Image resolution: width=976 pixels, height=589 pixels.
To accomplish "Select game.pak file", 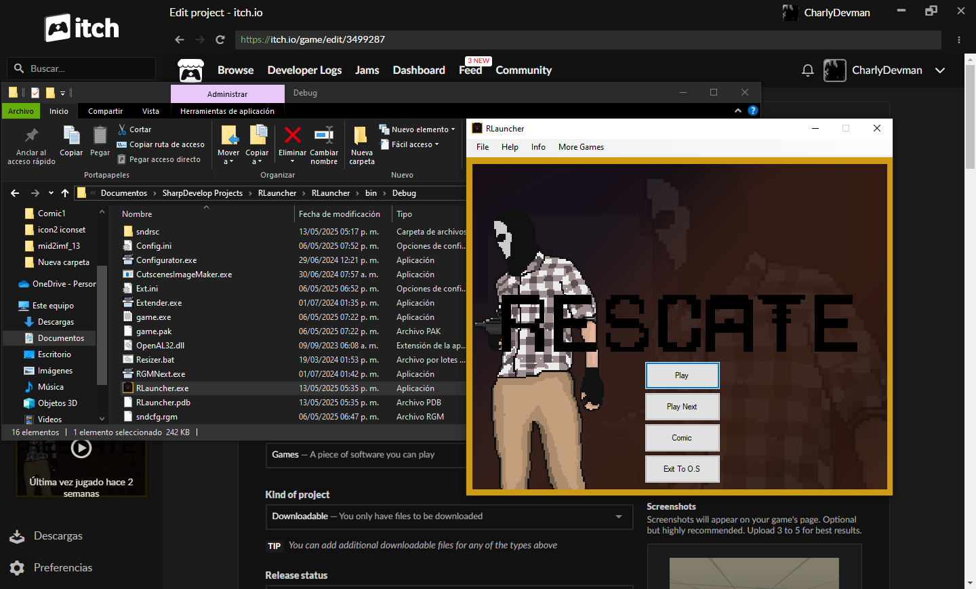I will [153, 331].
